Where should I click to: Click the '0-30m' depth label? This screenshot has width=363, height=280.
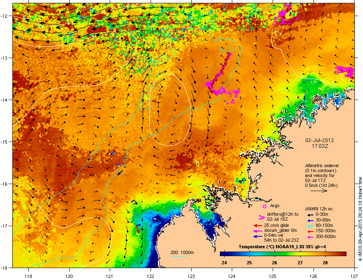322,215
